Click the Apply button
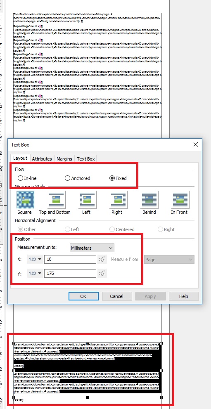This screenshot has height=409, width=211. 150,296
